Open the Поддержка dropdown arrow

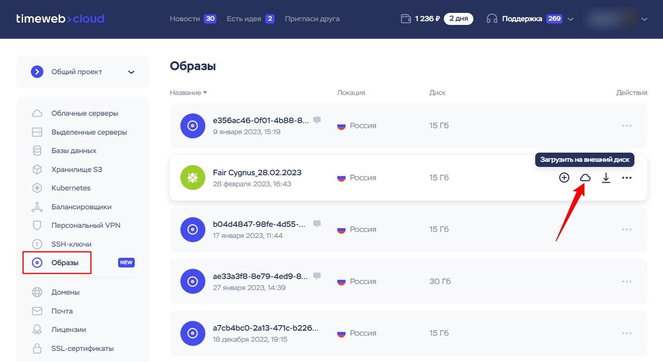click(571, 19)
